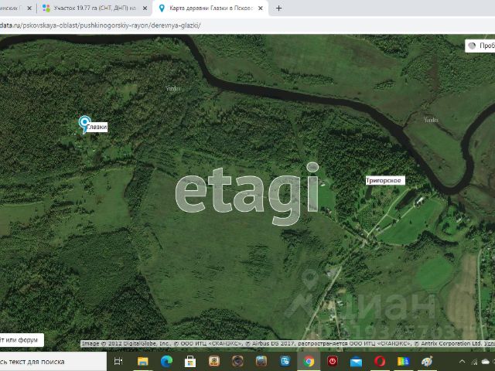The width and height of the screenshot is (495, 371).
Task: Close the leftmost partially visible tab
Action: coord(29,9)
